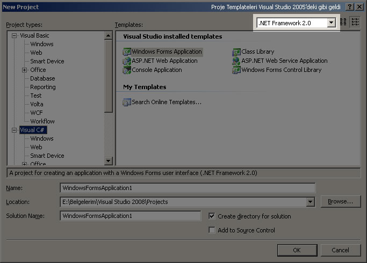This screenshot has height=263, width=367.
Task: Uncheck Create directory for solution
Action: click(212, 216)
